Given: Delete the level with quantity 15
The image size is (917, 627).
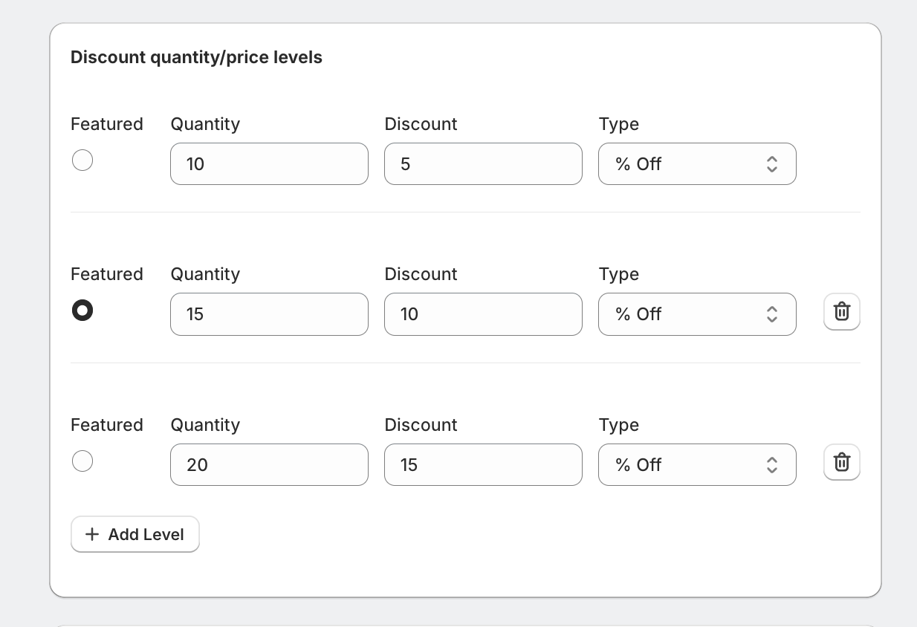Looking at the screenshot, I should click(841, 312).
